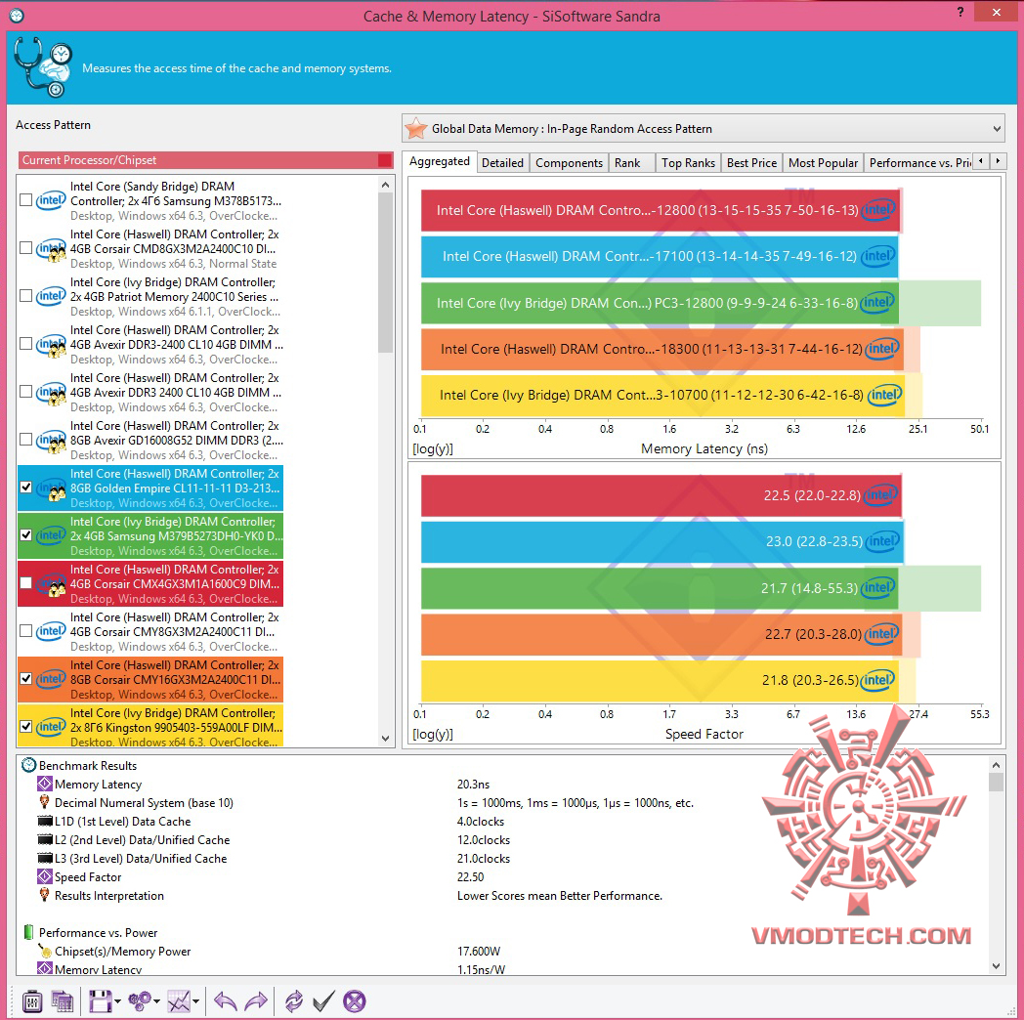This screenshot has height=1020, width=1024.
Task: Click the help question mark in title bar
Action: coord(960,12)
